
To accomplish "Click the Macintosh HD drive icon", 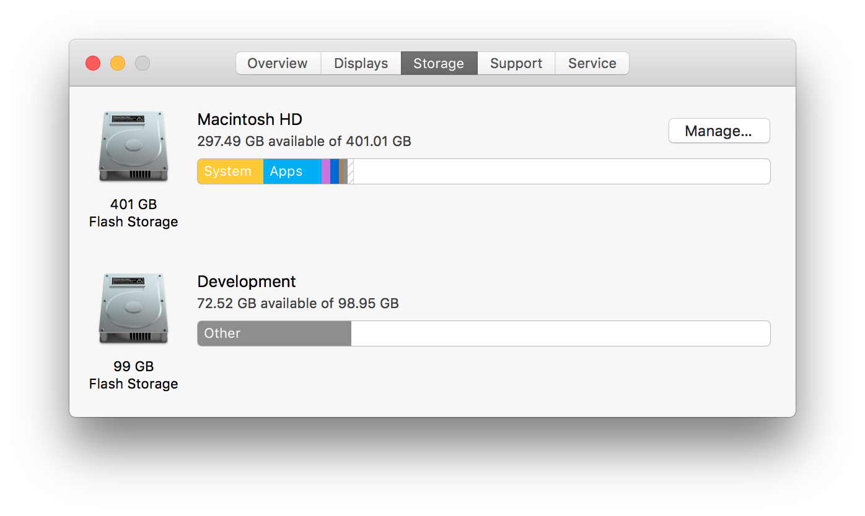I will [133, 147].
